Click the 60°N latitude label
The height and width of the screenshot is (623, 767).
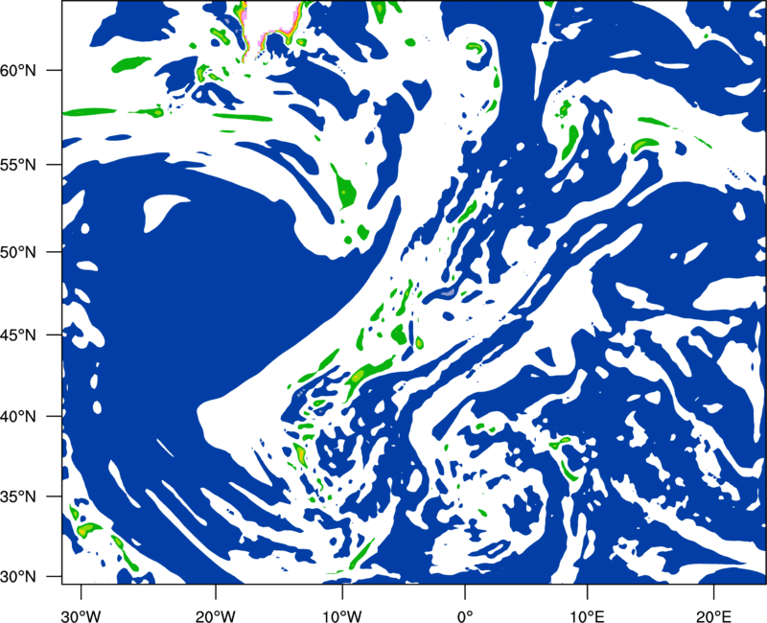(18, 71)
